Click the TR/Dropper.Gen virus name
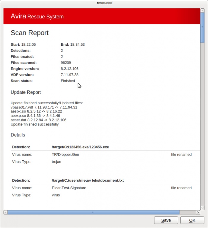This screenshot has height=228, width=208. pyautogui.click(x=65, y=155)
